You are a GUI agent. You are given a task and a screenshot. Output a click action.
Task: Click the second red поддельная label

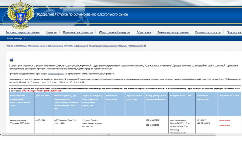pyautogui.click(x=224, y=125)
